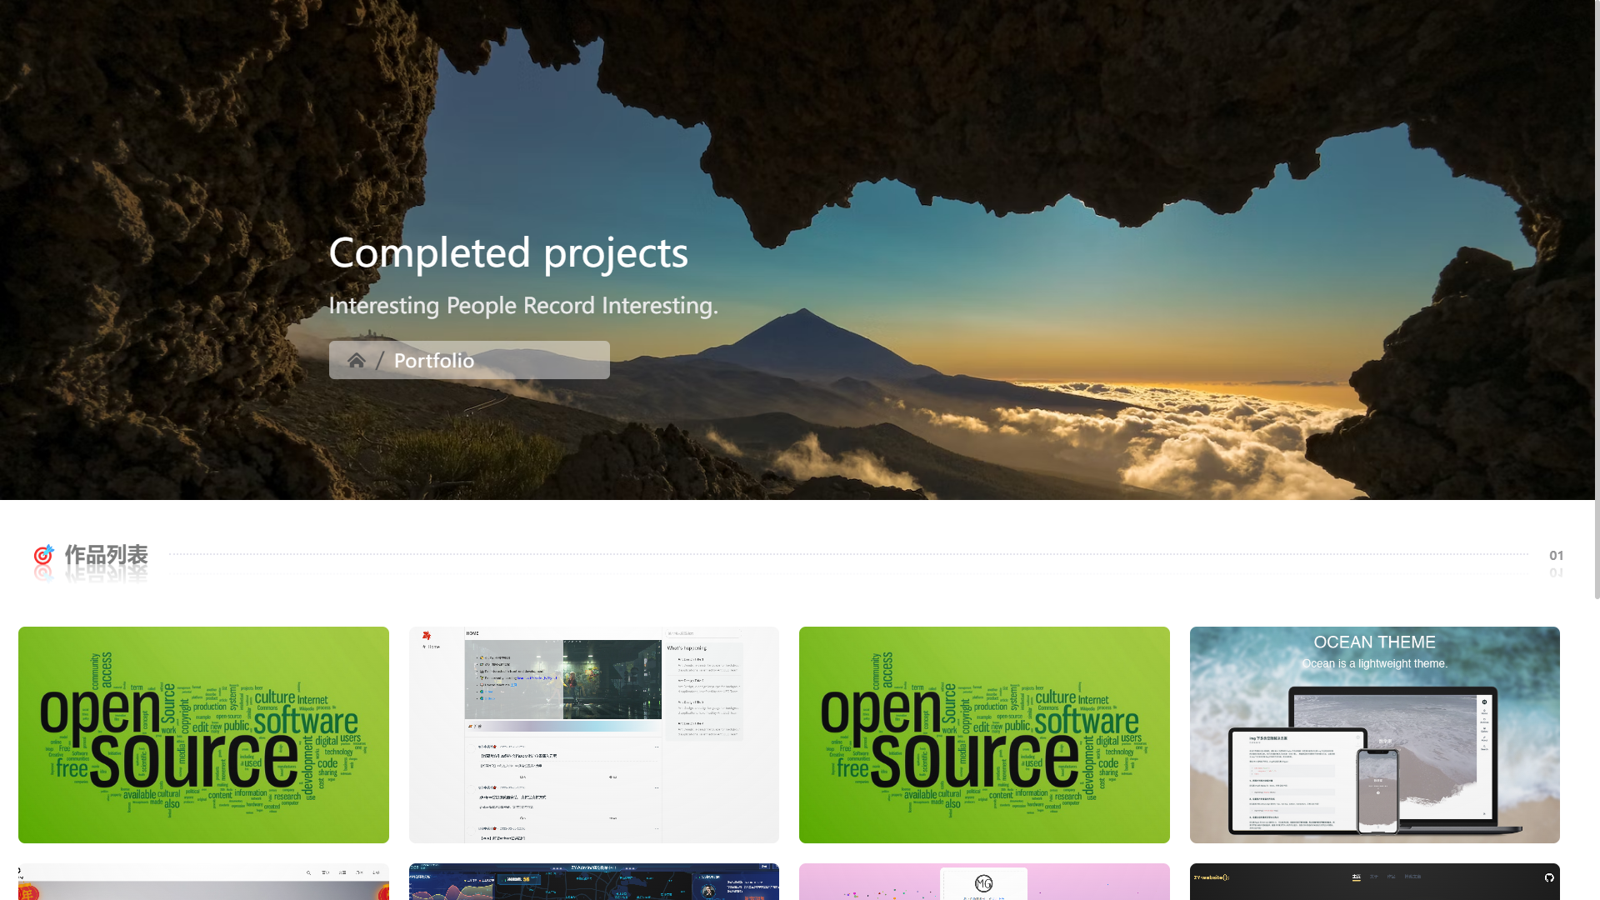Screen dimensions: 1600x900
Task: Click the Completed projects title
Action: tap(508, 252)
